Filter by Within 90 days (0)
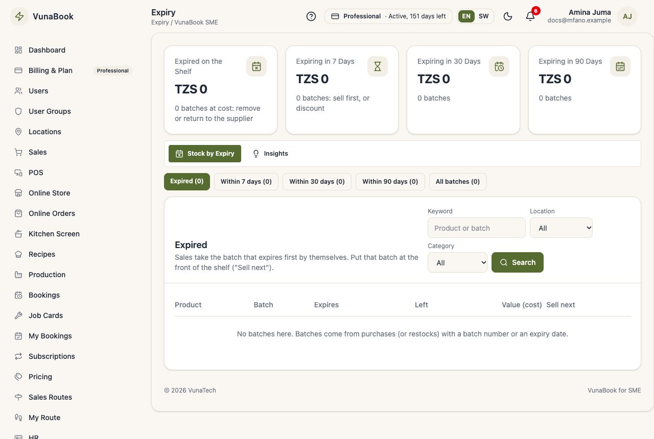Image resolution: width=654 pixels, height=439 pixels. click(390, 182)
